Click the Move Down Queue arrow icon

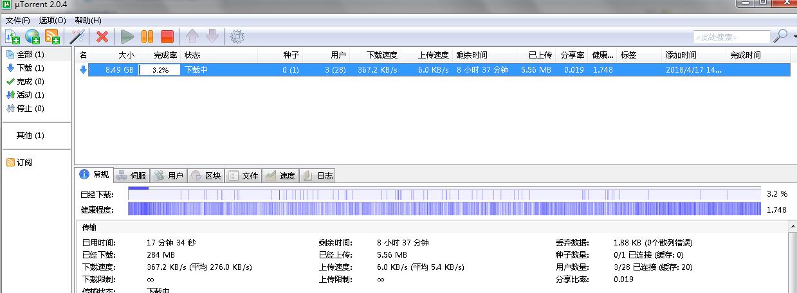[x=212, y=37]
